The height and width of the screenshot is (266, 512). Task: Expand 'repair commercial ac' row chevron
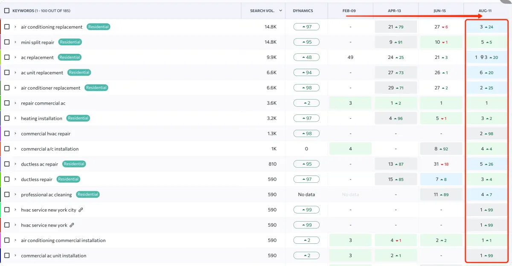[x=15, y=103]
